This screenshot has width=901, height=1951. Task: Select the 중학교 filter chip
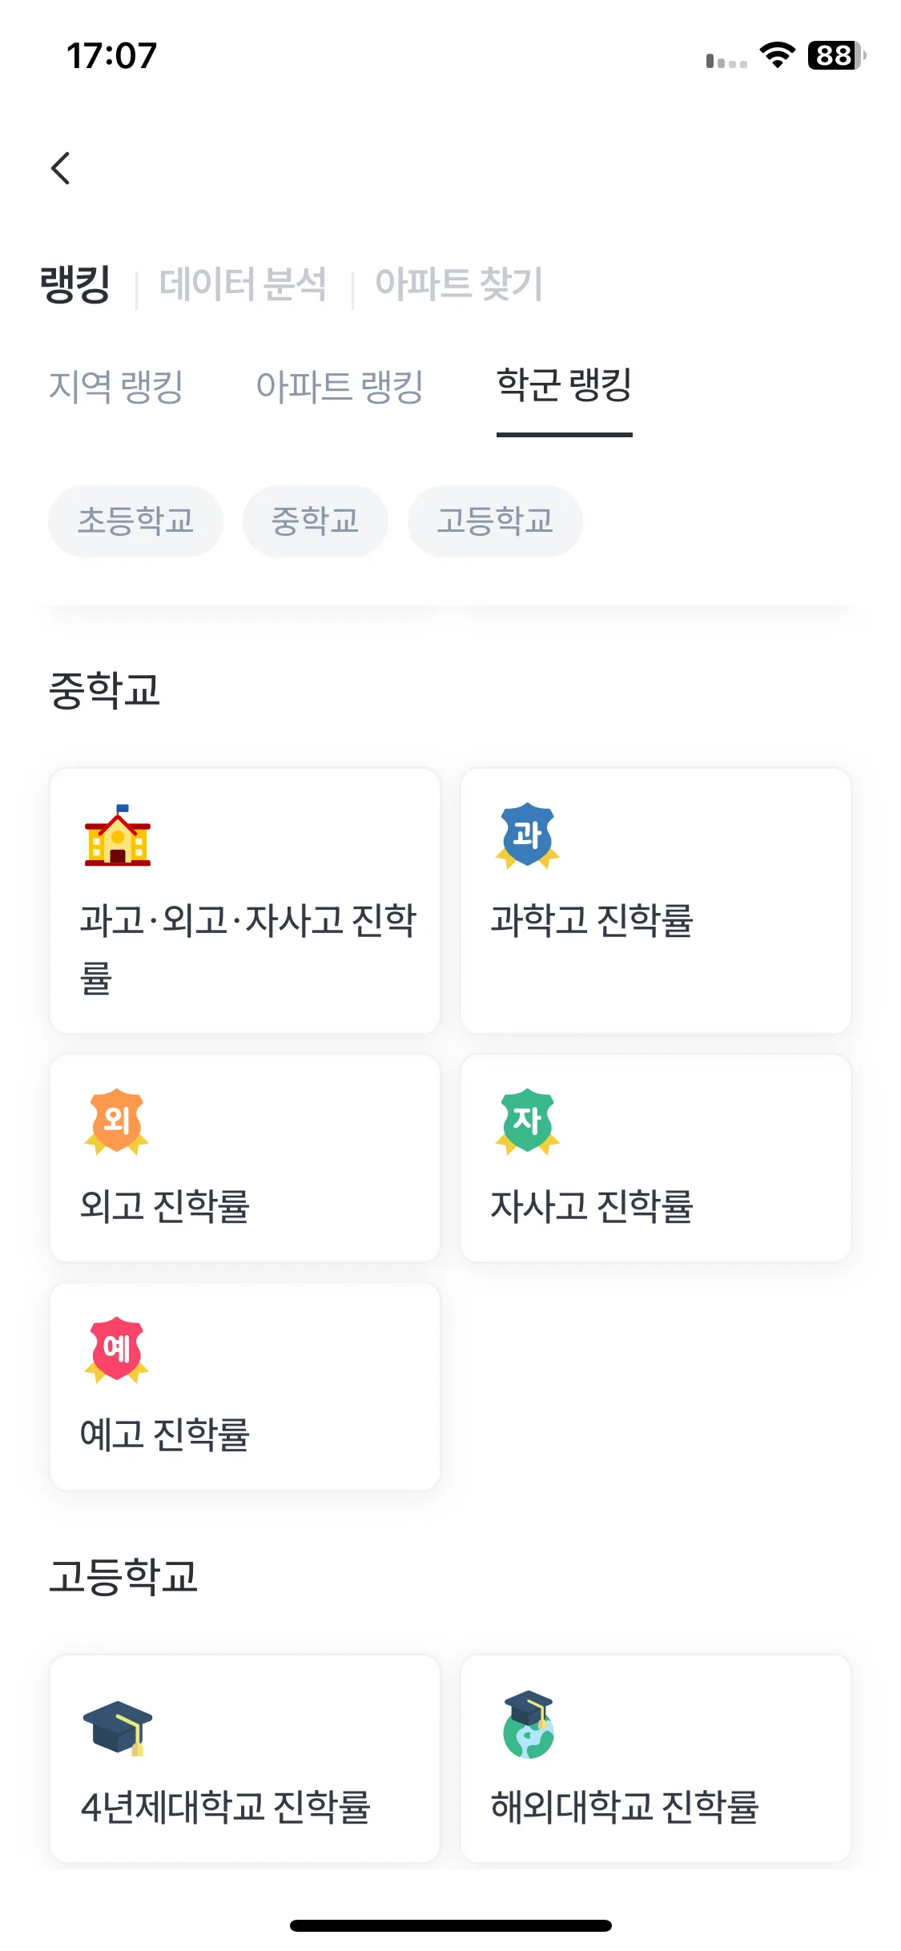point(315,521)
